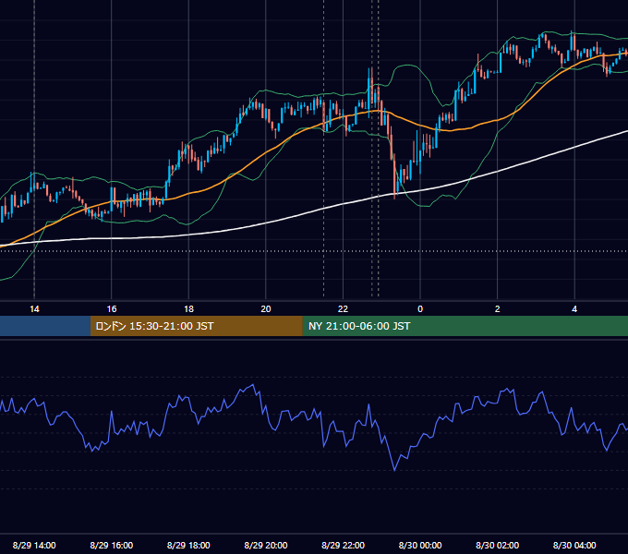Click the 20 hour axis label
The height and width of the screenshot is (554, 628).
click(266, 309)
